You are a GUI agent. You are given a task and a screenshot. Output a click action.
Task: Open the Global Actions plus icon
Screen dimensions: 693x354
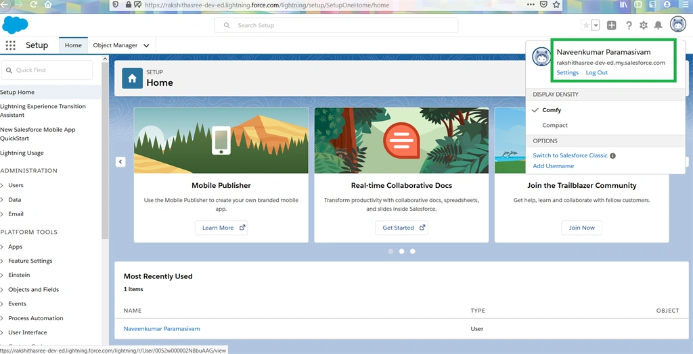coord(611,25)
